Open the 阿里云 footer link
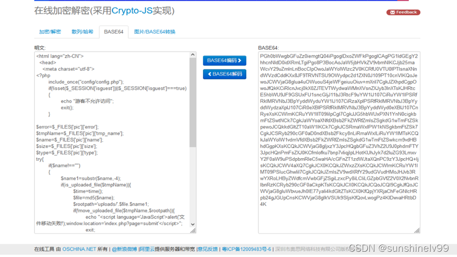Viewport: 457px width, 257px height. click(147, 249)
